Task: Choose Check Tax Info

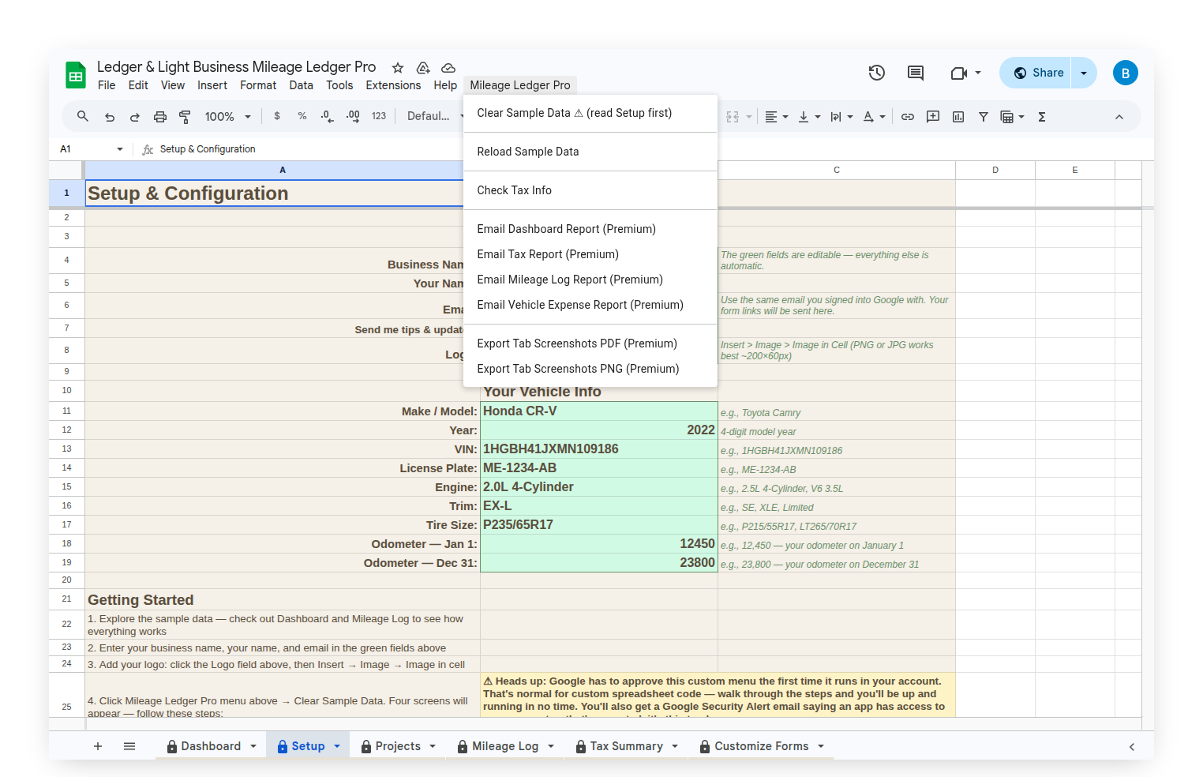Action: pos(590,190)
